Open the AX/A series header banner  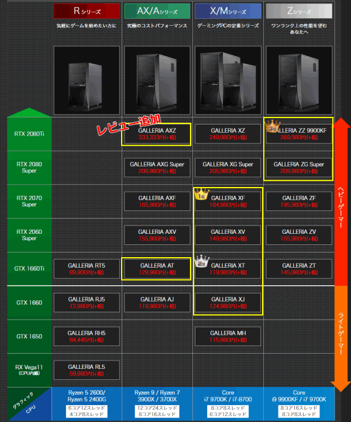coord(157,11)
